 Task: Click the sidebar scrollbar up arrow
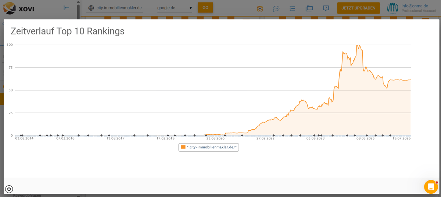(x=78, y=2)
